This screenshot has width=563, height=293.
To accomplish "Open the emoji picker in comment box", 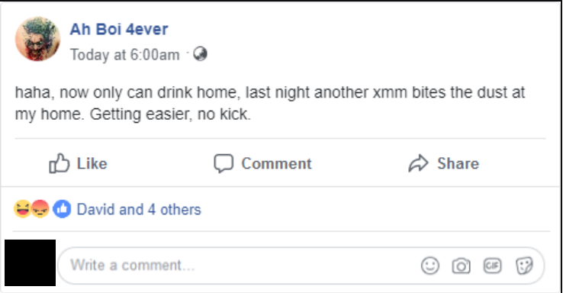I will (x=429, y=266).
